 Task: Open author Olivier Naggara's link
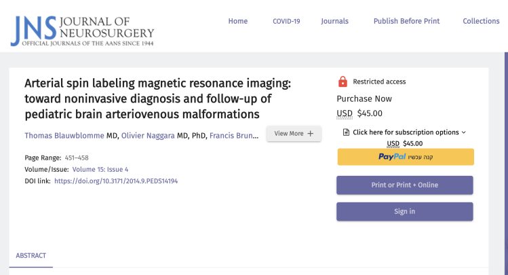[148, 135]
